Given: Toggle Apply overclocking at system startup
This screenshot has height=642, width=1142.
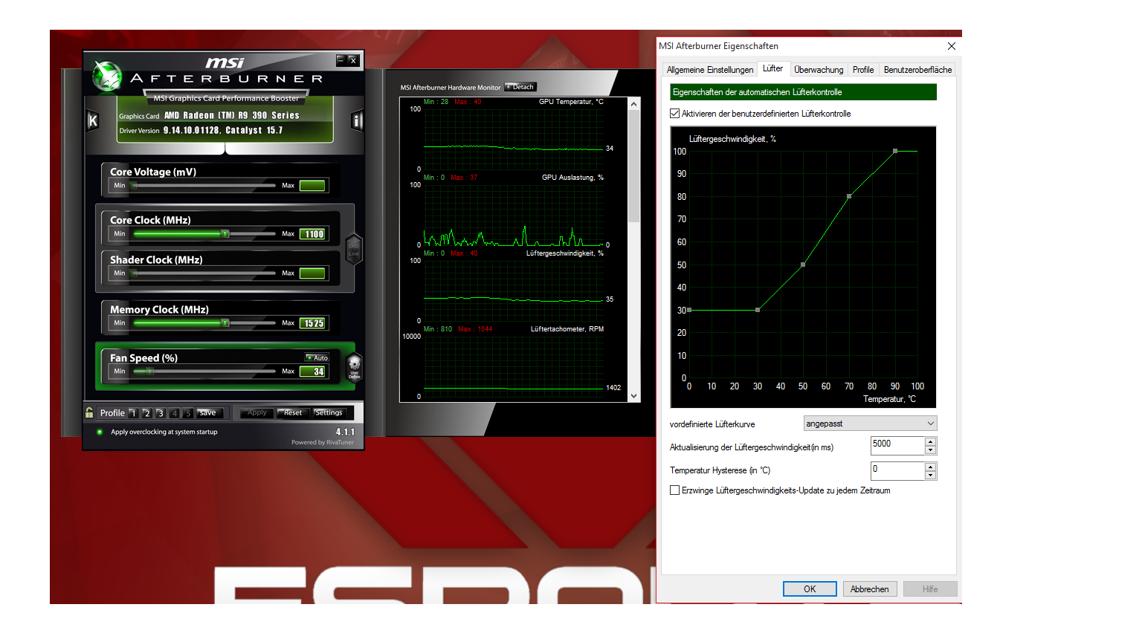Looking at the screenshot, I should [x=100, y=432].
